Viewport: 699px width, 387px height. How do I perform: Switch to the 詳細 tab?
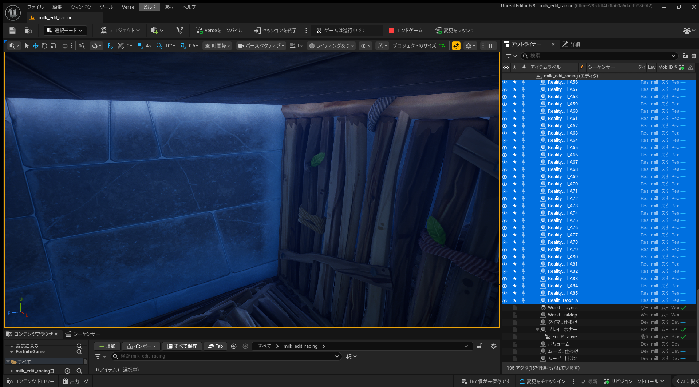[x=571, y=44]
